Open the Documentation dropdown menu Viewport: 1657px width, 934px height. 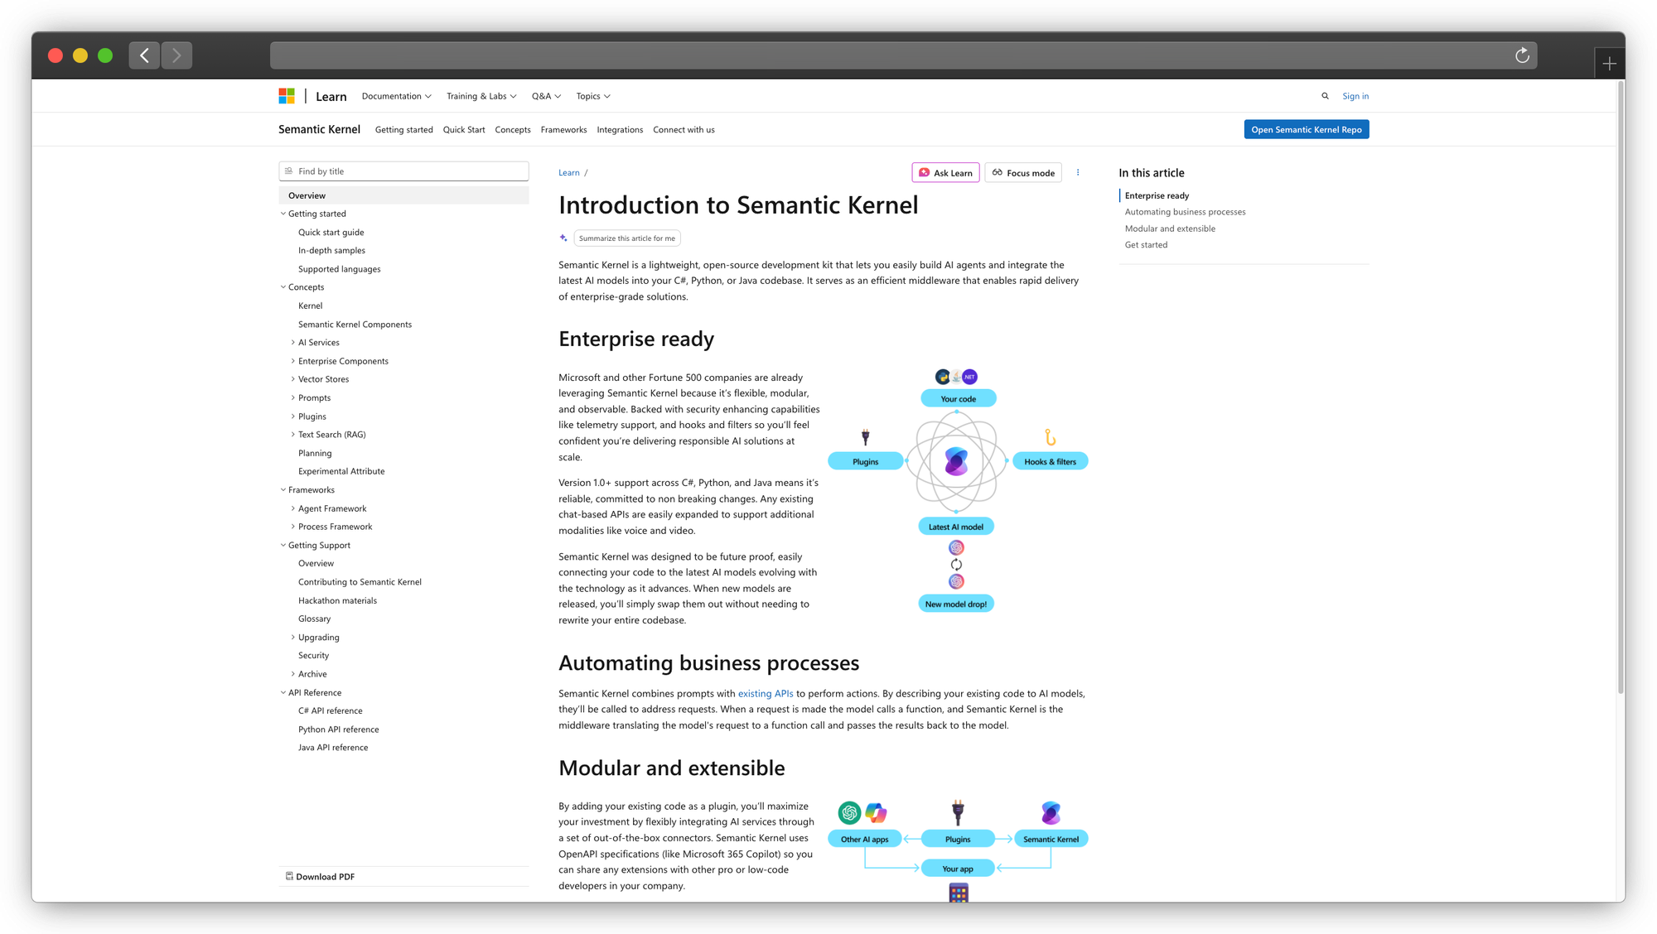point(396,96)
